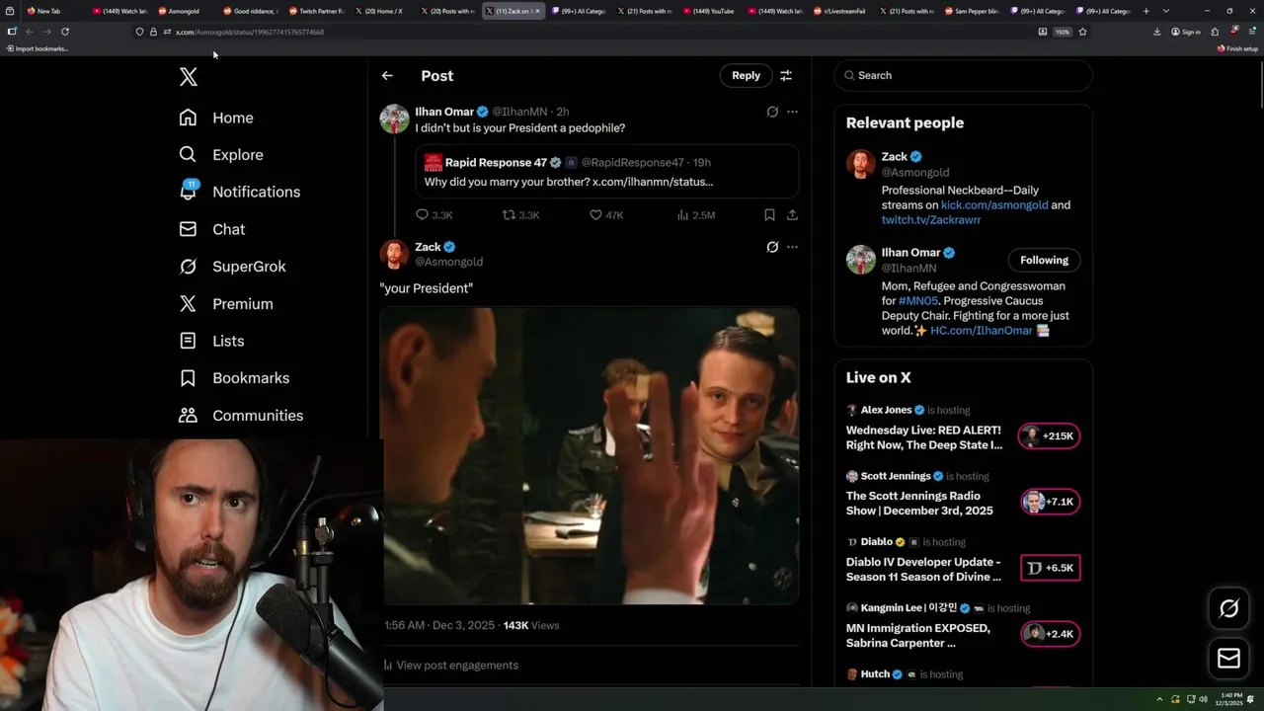Viewport: 1264px width, 711px height.
Task: Join Scott Jennings live with +7.1K
Action: point(1050,502)
